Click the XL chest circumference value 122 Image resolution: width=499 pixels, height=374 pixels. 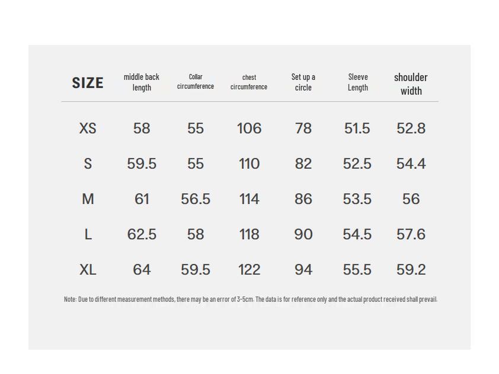click(x=249, y=270)
